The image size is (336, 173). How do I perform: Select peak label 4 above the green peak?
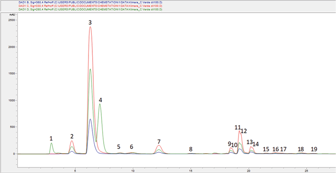pos(100,100)
